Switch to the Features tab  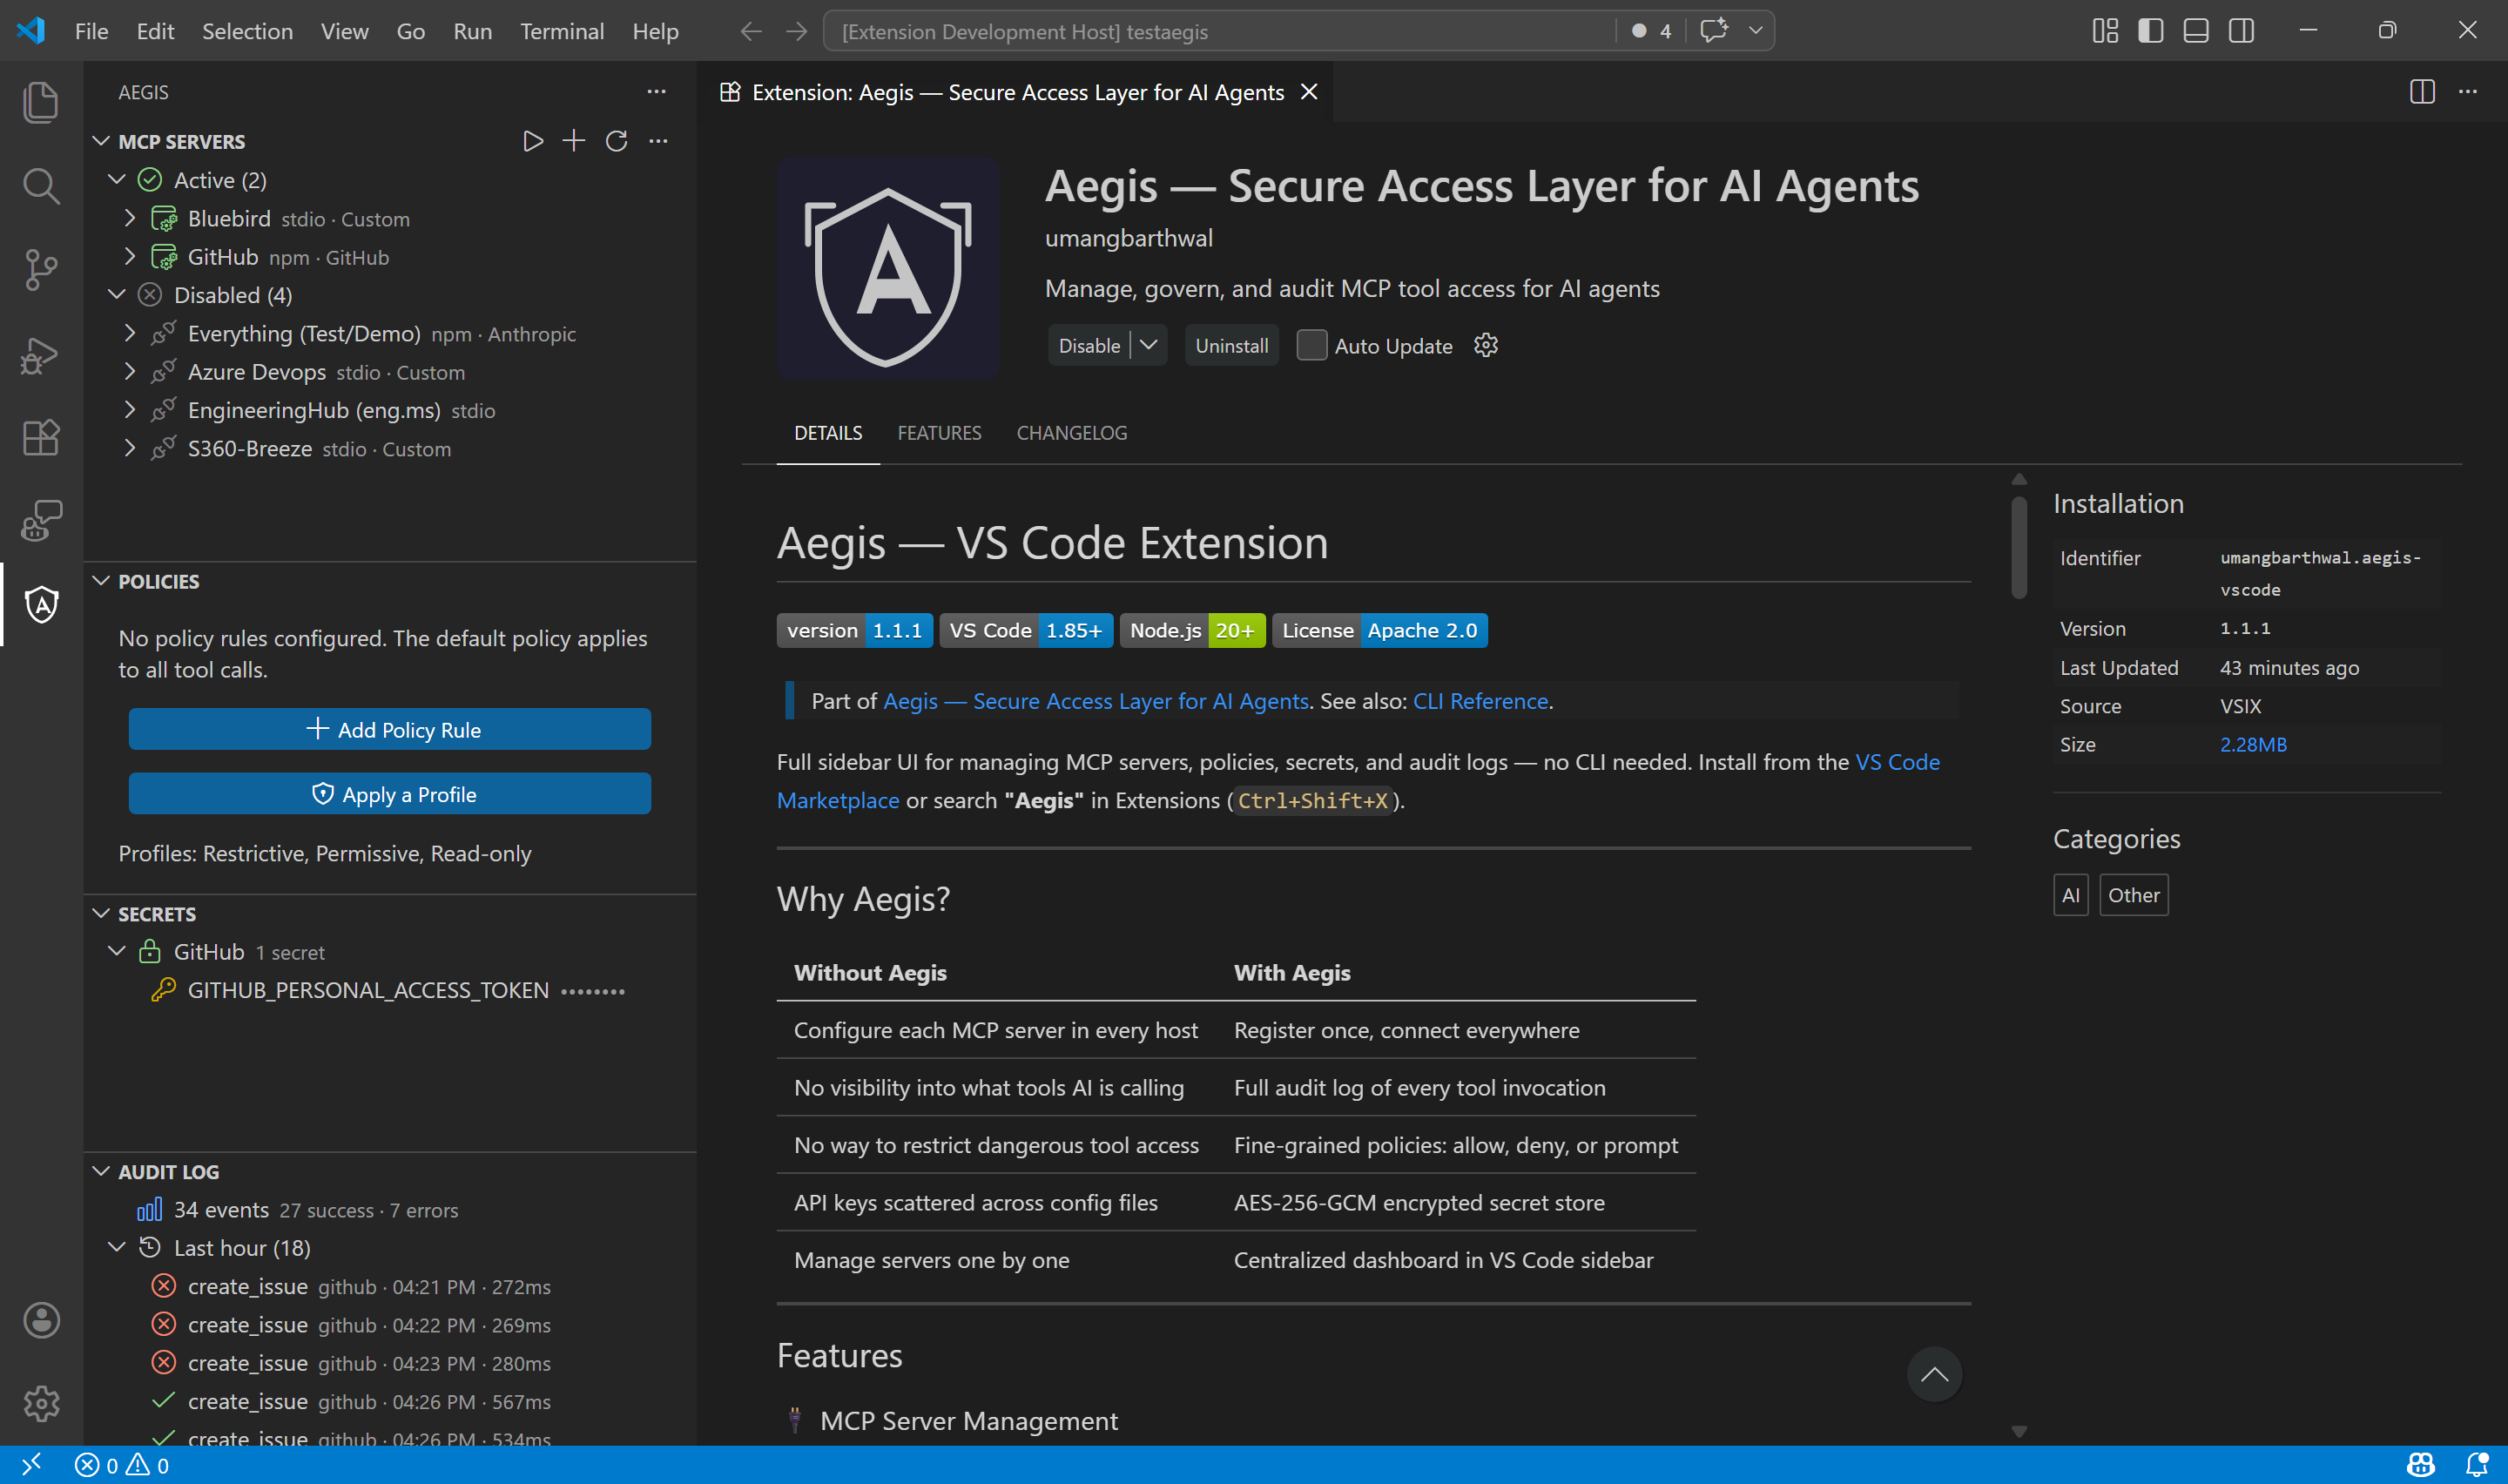939,433
